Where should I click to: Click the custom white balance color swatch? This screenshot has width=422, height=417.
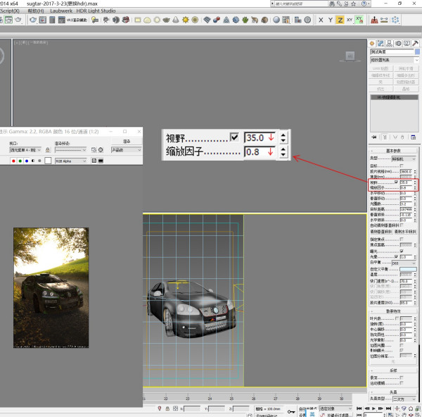coord(408,269)
